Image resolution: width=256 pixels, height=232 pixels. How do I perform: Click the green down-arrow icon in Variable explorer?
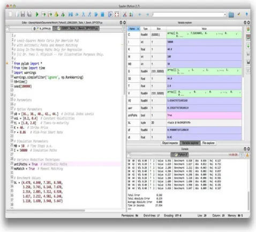tap(248, 46)
